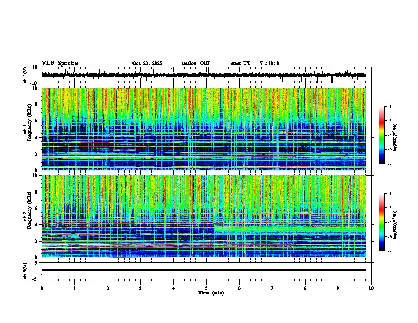Click ch.1 frequency axis tick "6"

click(36, 121)
